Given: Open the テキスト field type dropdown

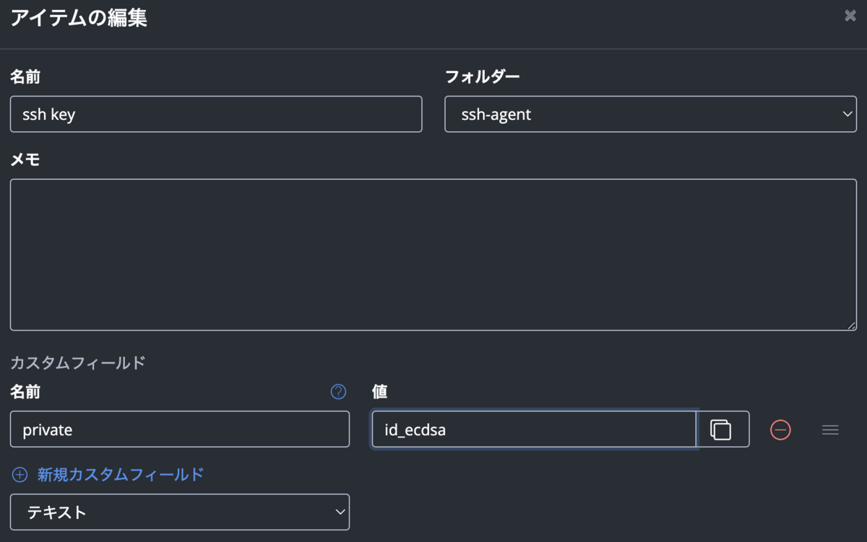Looking at the screenshot, I should (179, 512).
